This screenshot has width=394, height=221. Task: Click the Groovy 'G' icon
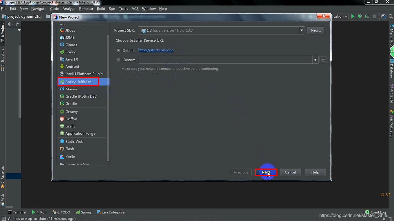click(62, 112)
